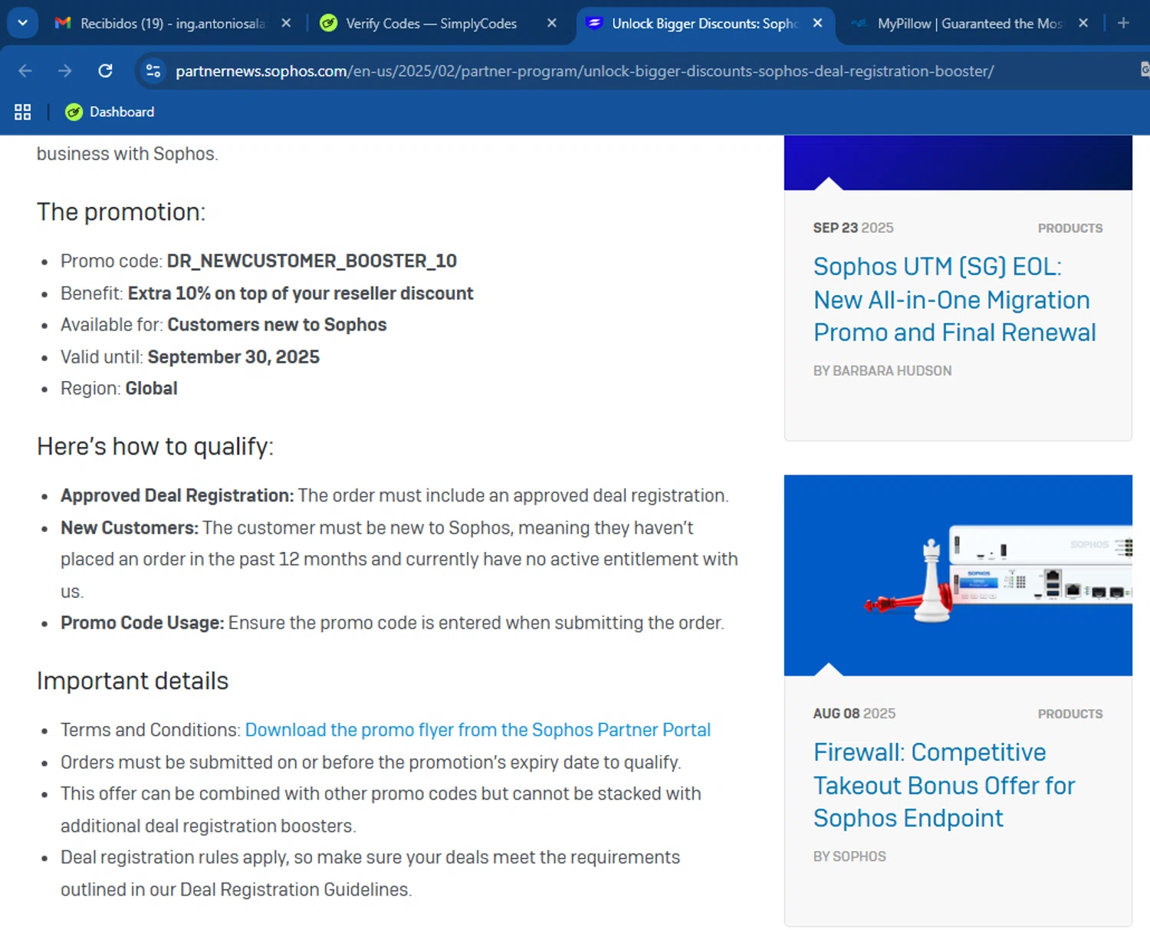Viewport: 1150px width, 930px height.
Task: Open a new browser tab
Action: click(x=1123, y=24)
